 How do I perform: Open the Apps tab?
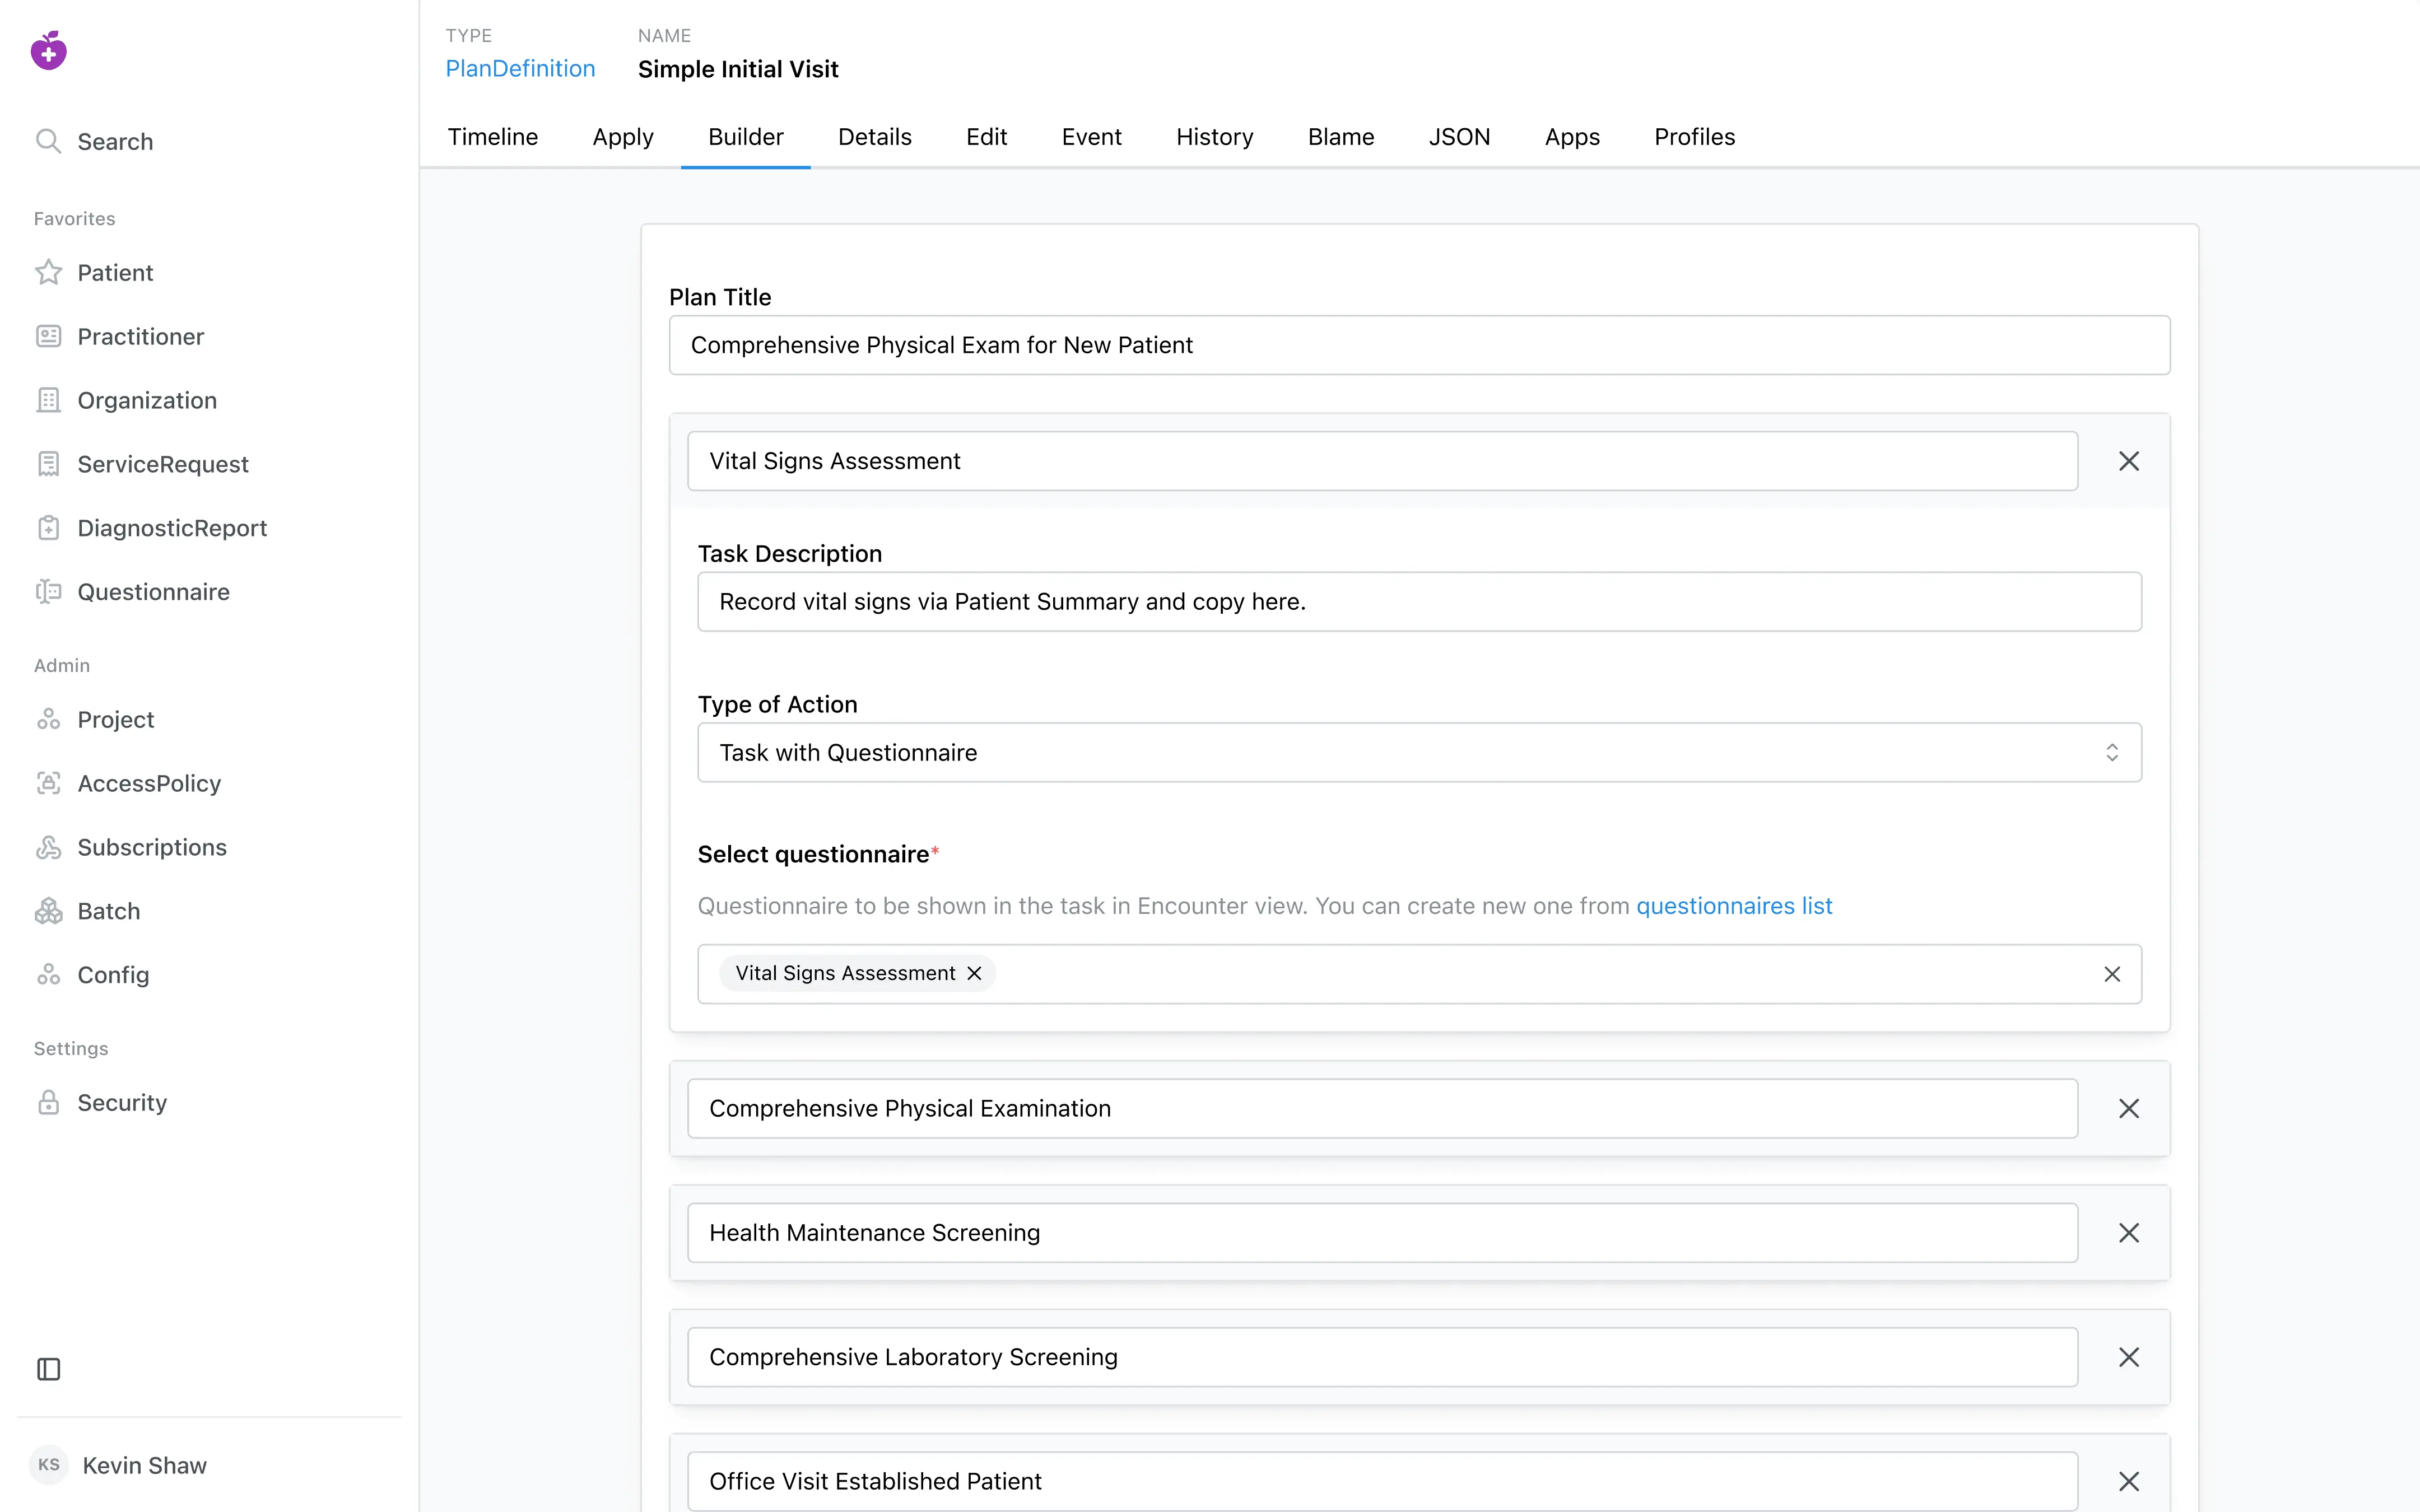tap(1572, 137)
